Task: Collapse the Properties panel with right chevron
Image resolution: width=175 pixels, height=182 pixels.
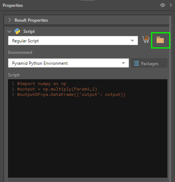Action: 171,5
